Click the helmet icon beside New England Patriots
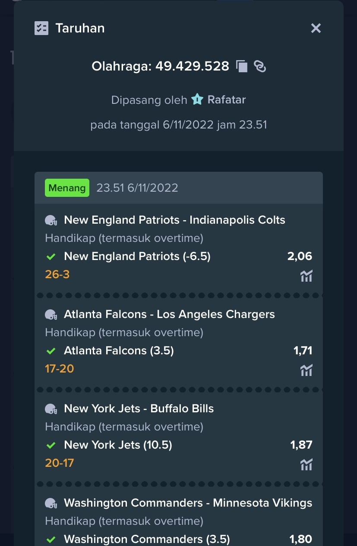The height and width of the screenshot is (546, 357). (x=51, y=220)
